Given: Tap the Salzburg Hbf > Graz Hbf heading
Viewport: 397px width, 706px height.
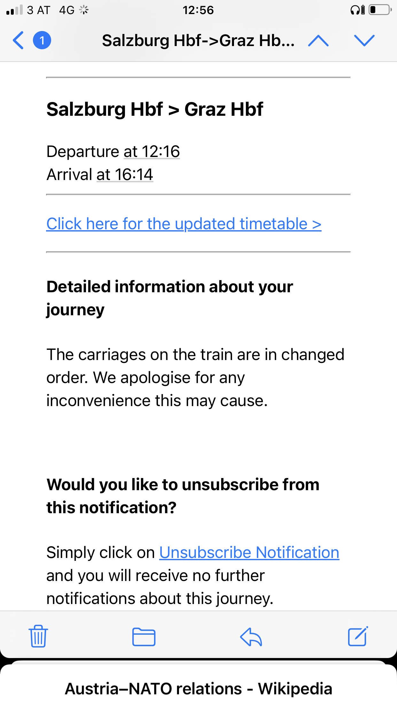Looking at the screenshot, I should point(155,109).
